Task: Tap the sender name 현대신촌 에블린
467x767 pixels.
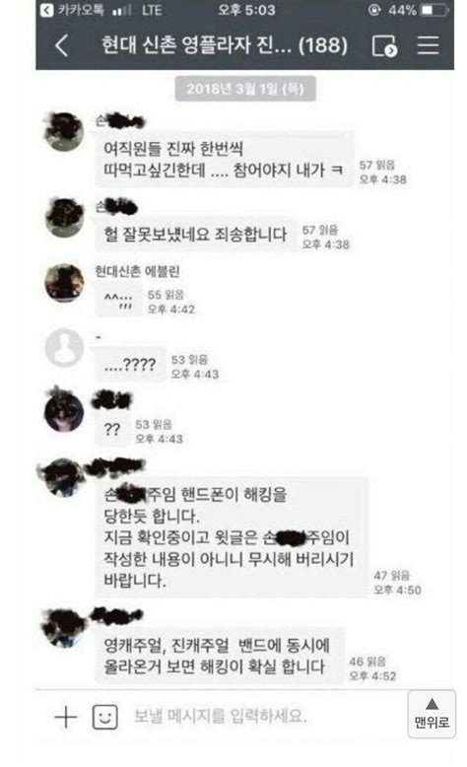Action: click(137, 271)
